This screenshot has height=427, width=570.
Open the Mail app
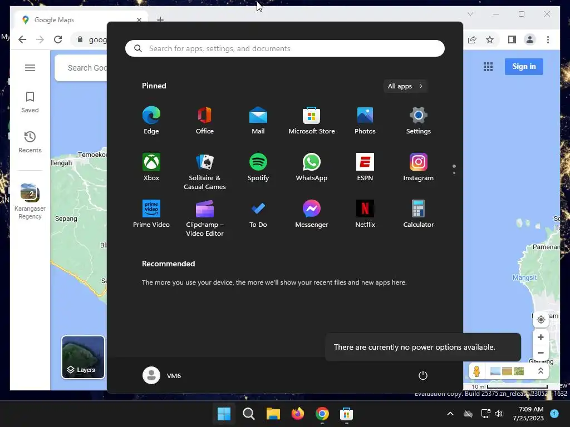click(258, 121)
